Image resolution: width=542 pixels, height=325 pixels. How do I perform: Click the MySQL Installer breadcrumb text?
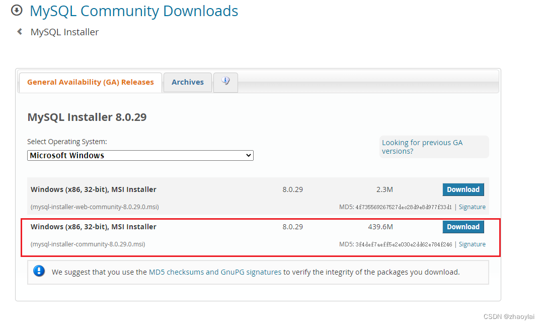64,32
